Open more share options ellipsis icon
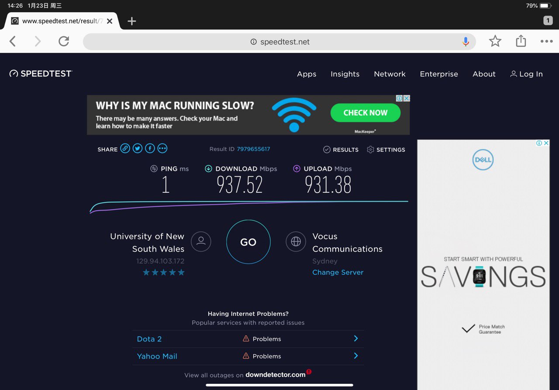Image resolution: width=559 pixels, height=390 pixels. coord(162,148)
